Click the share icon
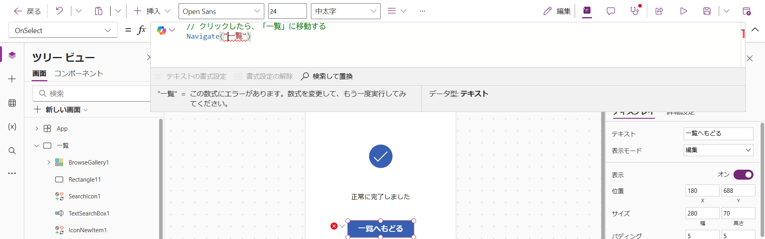Viewport: 765px width, 239px height. point(659,11)
